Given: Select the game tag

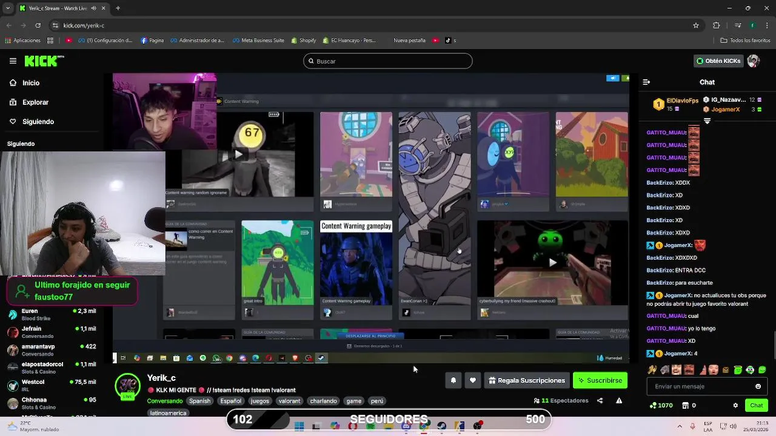Looking at the screenshot, I should (353, 401).
